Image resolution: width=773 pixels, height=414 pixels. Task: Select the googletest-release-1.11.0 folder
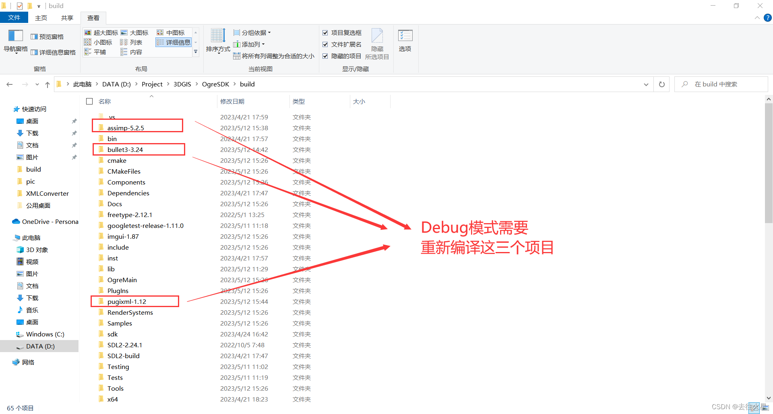[x=145, y=225]
